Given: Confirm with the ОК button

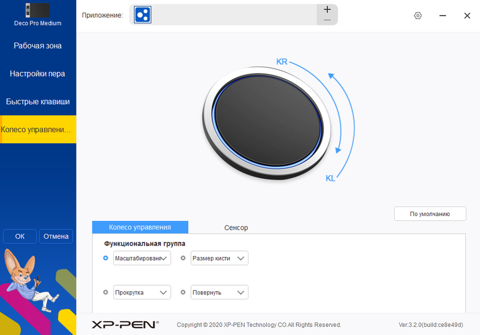Looking at the screenshot, I should point(20,236).
